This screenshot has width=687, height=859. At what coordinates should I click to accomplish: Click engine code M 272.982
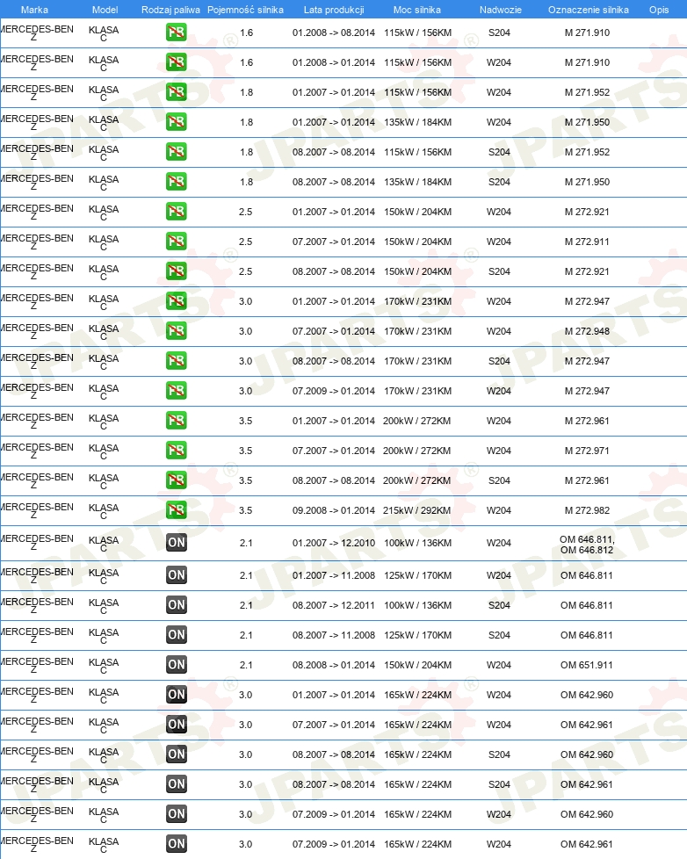(x=588, y=510)
